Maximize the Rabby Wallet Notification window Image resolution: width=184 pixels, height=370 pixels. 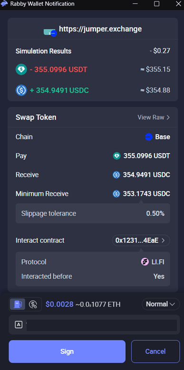point(156,4)
